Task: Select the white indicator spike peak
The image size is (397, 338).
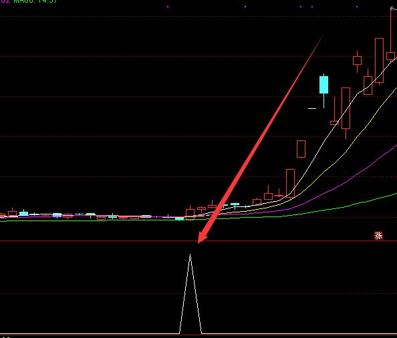Action: point(190,255)
